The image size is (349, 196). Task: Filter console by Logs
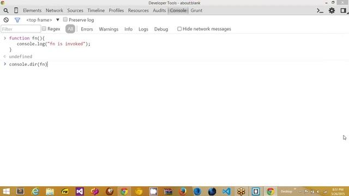[143, 29]
